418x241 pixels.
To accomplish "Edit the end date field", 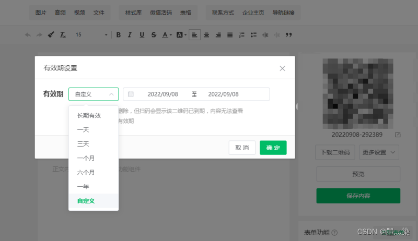I will tap(224, 94).
